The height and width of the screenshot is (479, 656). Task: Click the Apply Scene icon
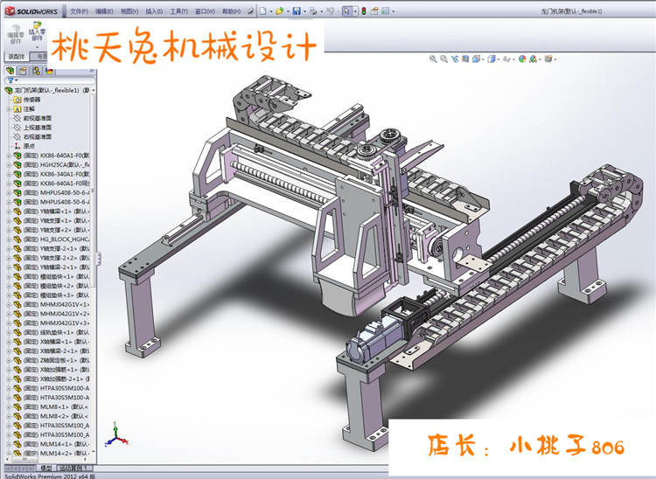(x=533, y=59)
